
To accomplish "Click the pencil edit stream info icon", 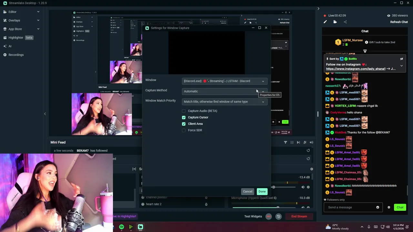I will (325, 22).
